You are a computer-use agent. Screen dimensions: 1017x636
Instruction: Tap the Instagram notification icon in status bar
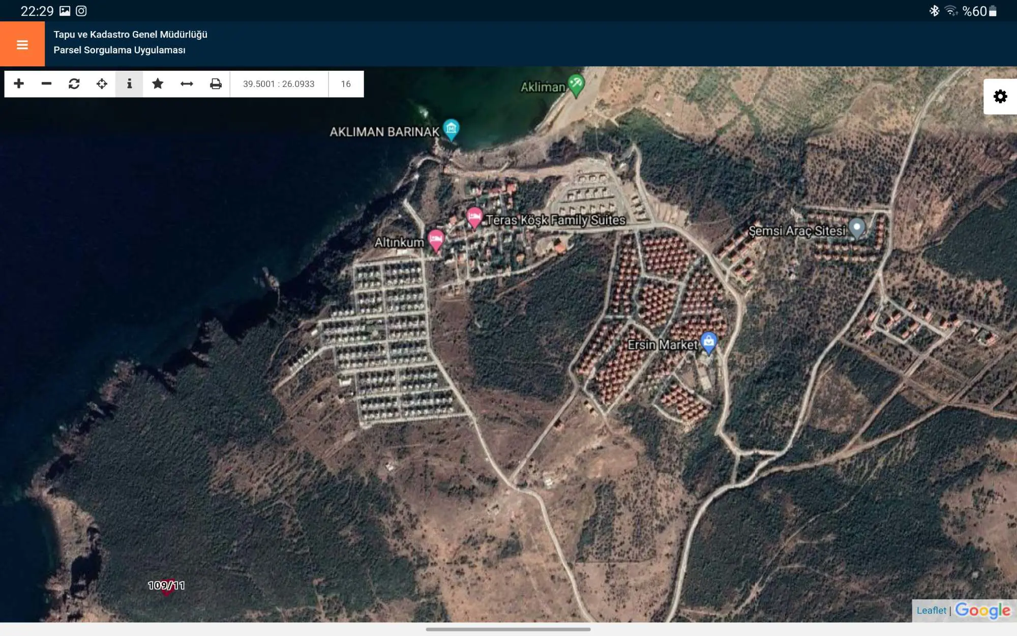point(81,11)
